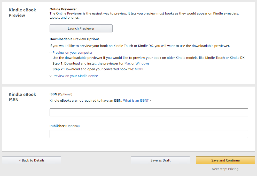
Task: Select the 'Next step: Pricing' text
Action: (225, 169)
